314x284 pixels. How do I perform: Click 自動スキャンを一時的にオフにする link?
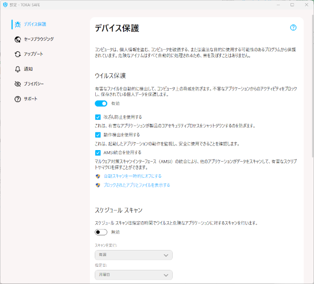click(132, 176)
